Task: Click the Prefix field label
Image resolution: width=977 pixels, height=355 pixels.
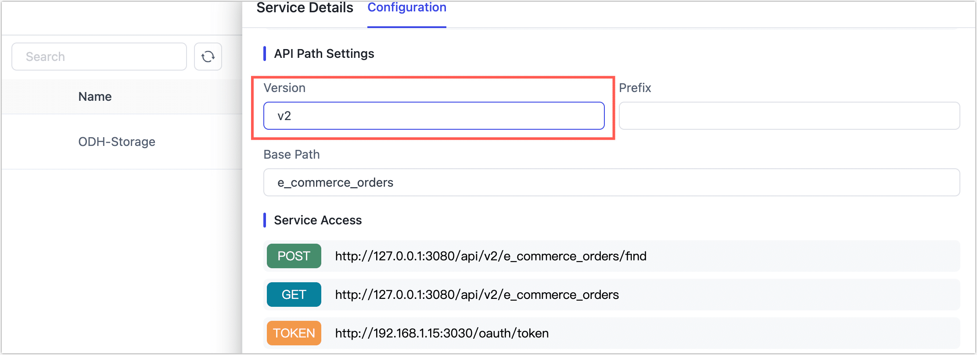Action: (635, 88)
